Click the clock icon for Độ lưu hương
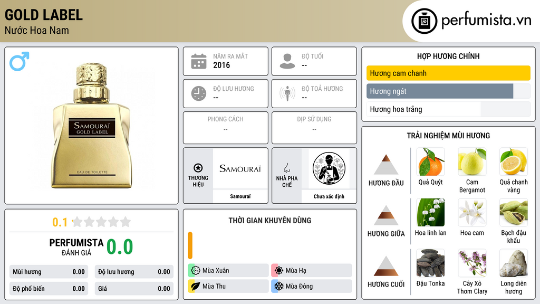540x304 pixels. (x=199, y=93)
